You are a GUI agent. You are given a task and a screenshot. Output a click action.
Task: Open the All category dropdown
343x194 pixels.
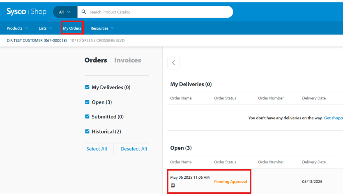tap(64, 12)
